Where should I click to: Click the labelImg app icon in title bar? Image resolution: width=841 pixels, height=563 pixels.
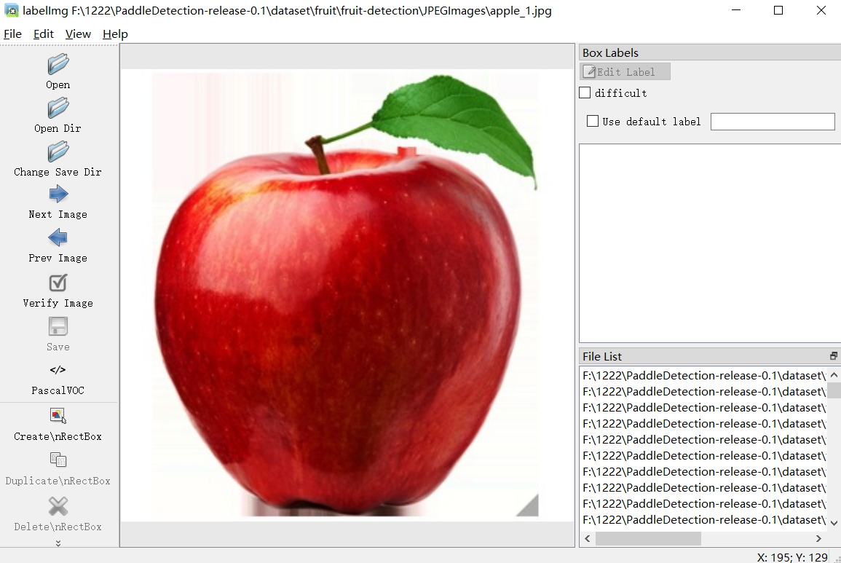[11, 10]
